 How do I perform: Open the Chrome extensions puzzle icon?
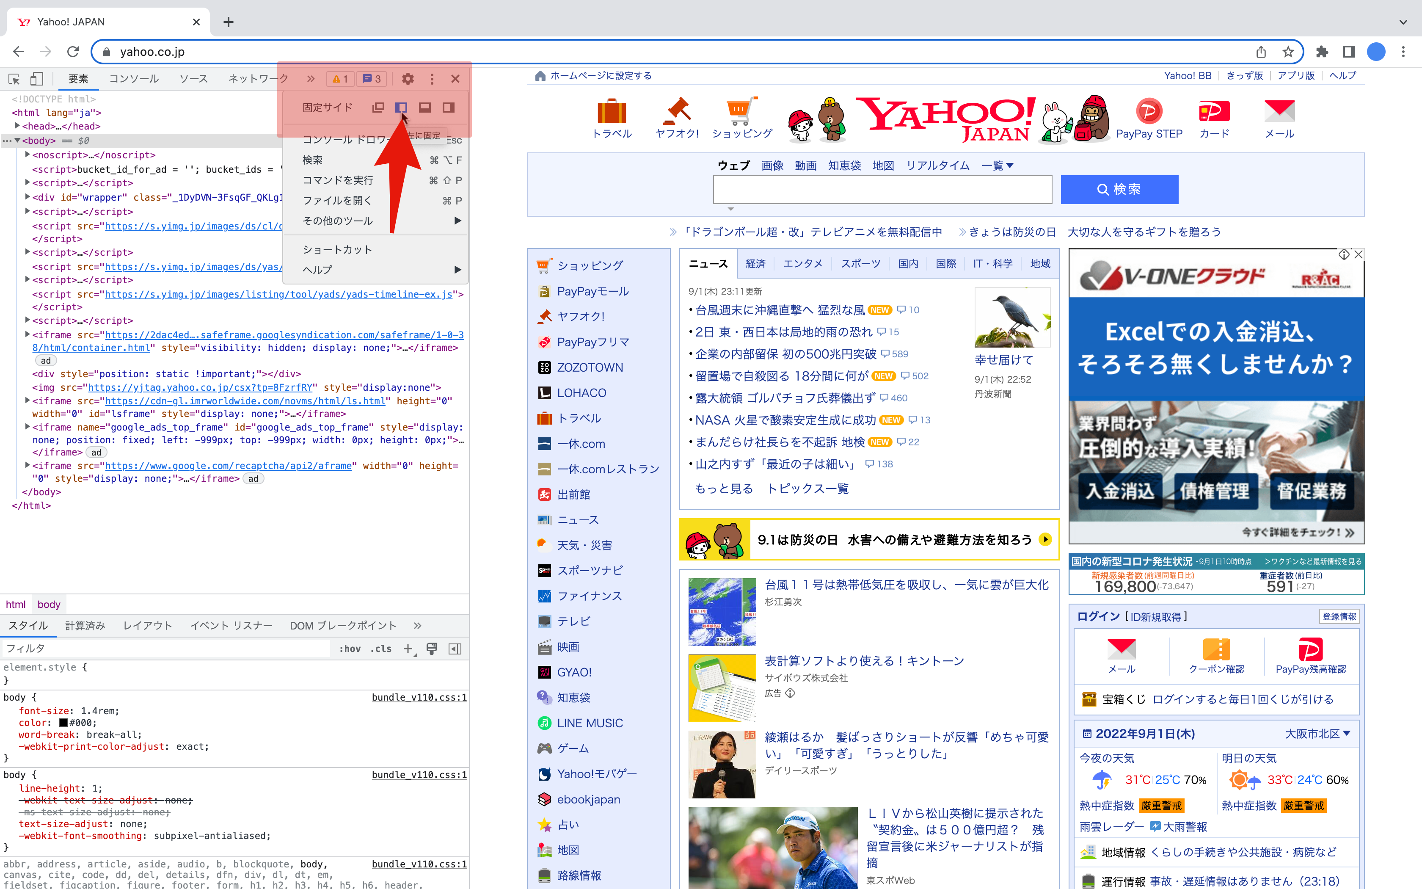(1322, 52)
